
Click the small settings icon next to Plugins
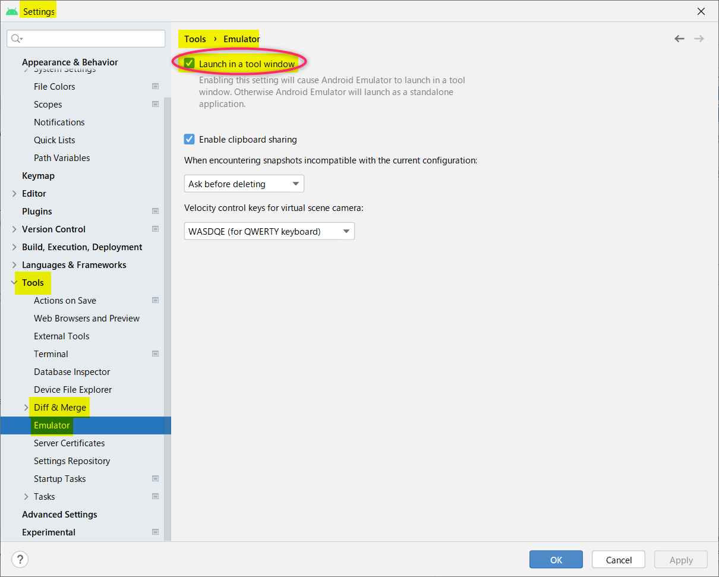155,211
